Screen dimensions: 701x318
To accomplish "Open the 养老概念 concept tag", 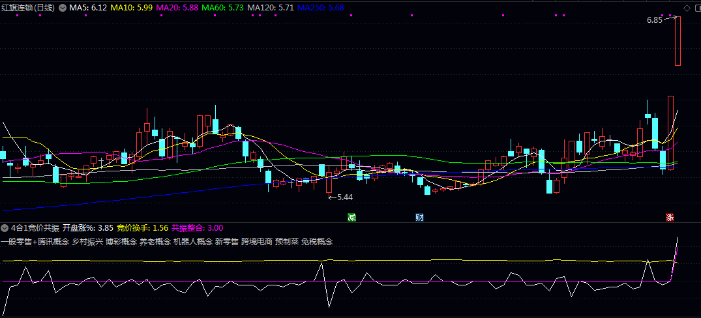I will 155,242.
